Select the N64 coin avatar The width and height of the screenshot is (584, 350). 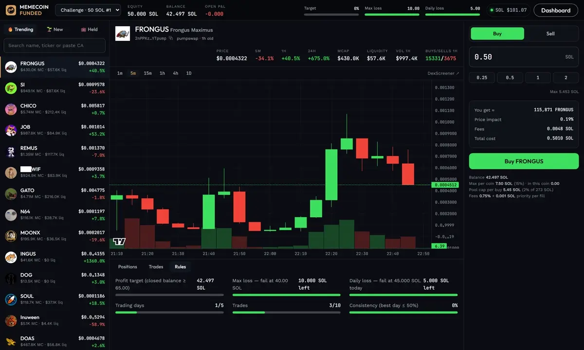(11, 215)
